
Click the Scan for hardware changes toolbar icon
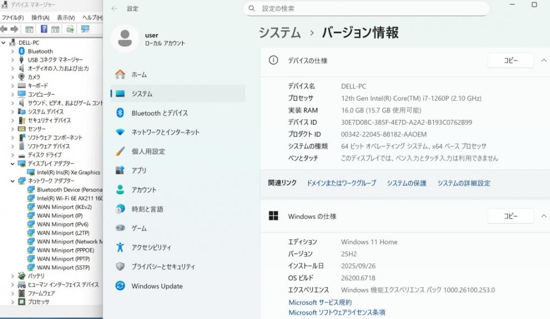[84, 29]
